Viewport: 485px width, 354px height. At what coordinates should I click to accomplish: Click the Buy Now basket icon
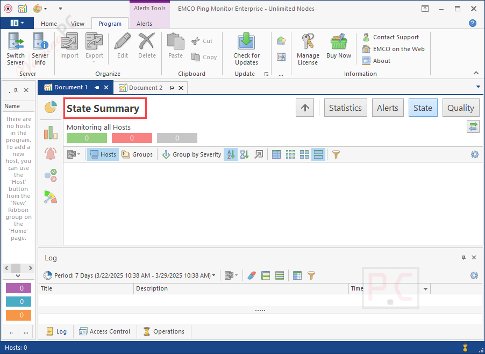point(339,41)
